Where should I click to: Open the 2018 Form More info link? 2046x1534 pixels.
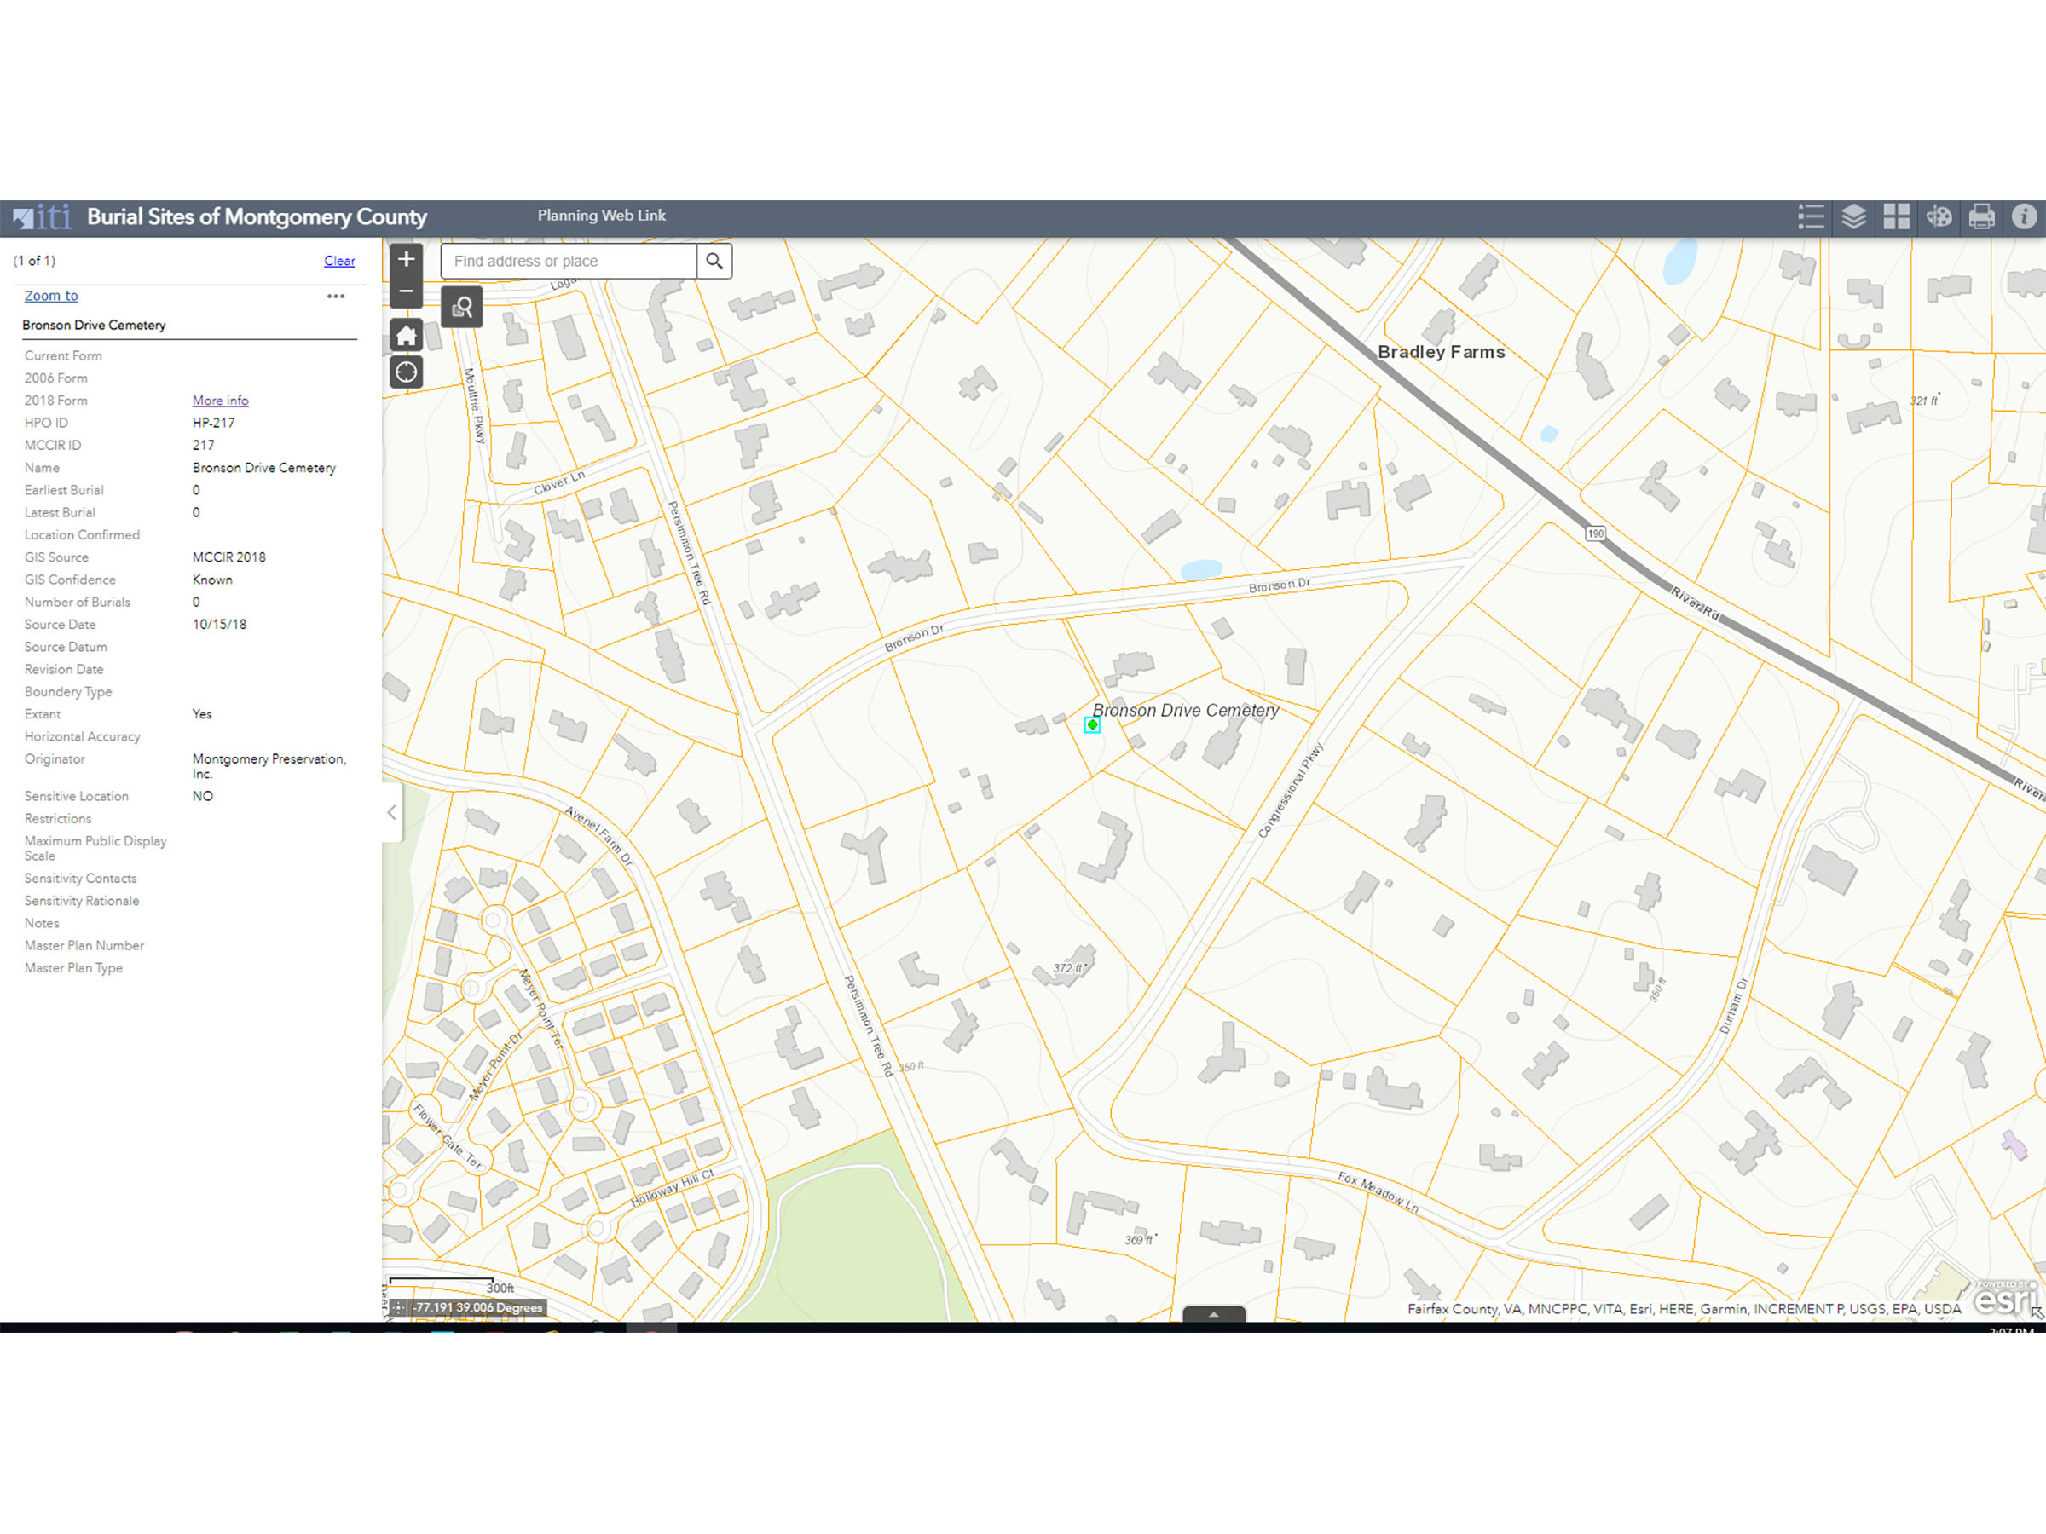(x=220, y=401)
